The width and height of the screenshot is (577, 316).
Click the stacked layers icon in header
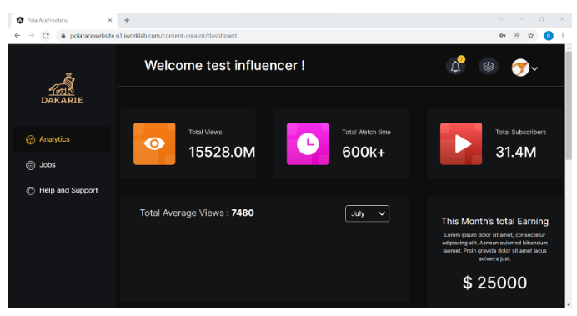(489, 66)
